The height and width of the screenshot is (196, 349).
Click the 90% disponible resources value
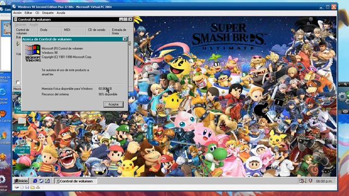click(108, 94)
